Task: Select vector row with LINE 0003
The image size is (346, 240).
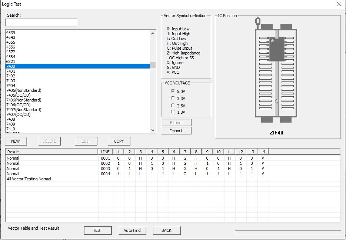Action: pyautogui.click(x=137, y=169)
